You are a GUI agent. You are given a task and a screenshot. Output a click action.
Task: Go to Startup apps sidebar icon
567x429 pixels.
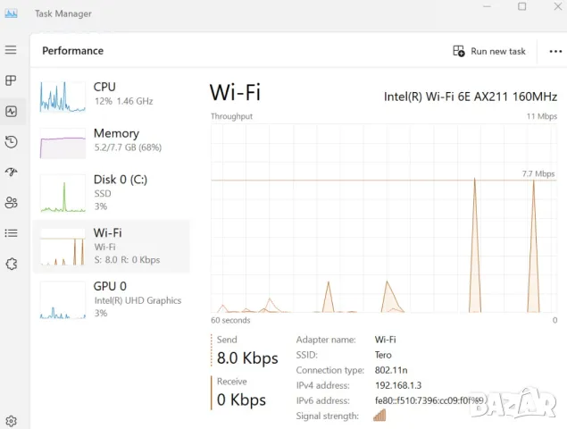coord(11,172)
